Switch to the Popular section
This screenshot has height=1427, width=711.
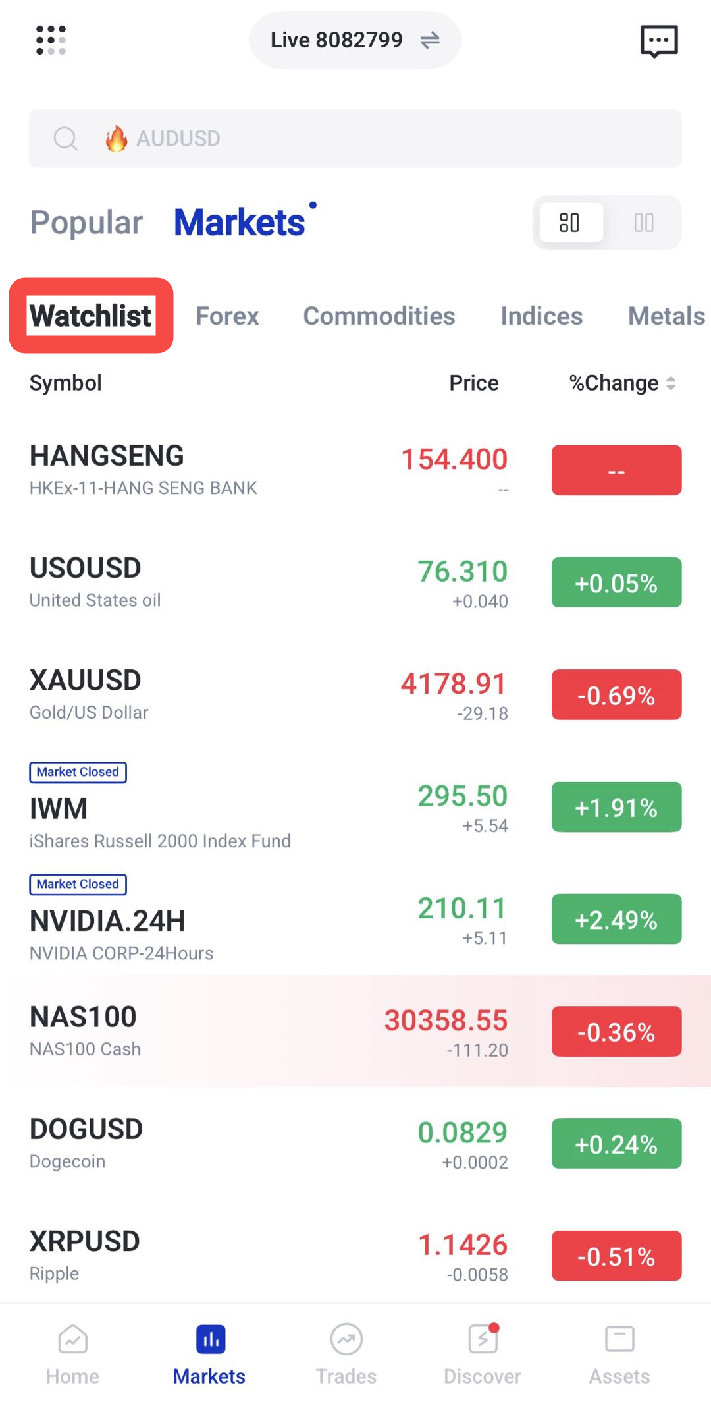86,223
